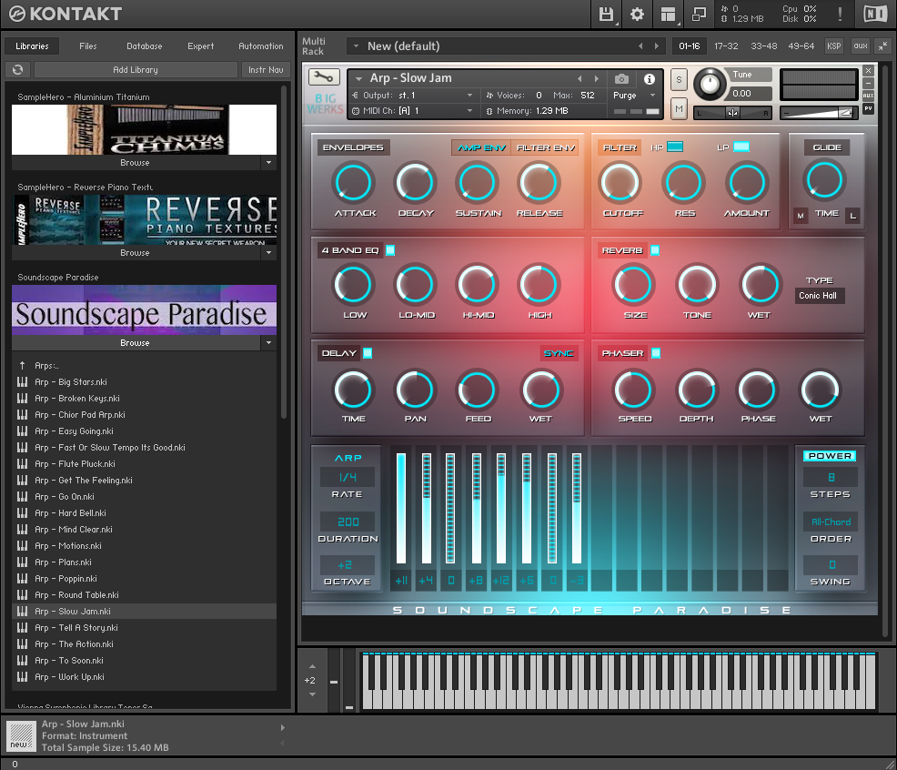Open the Output channel dropdown
The width and height of the screenshot is (897, 770).
[469, 95]
